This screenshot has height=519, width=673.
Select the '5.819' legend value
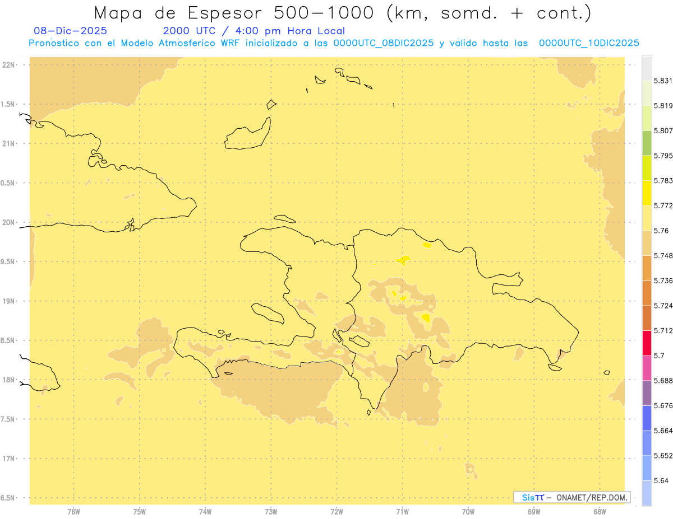pos(663,105)
